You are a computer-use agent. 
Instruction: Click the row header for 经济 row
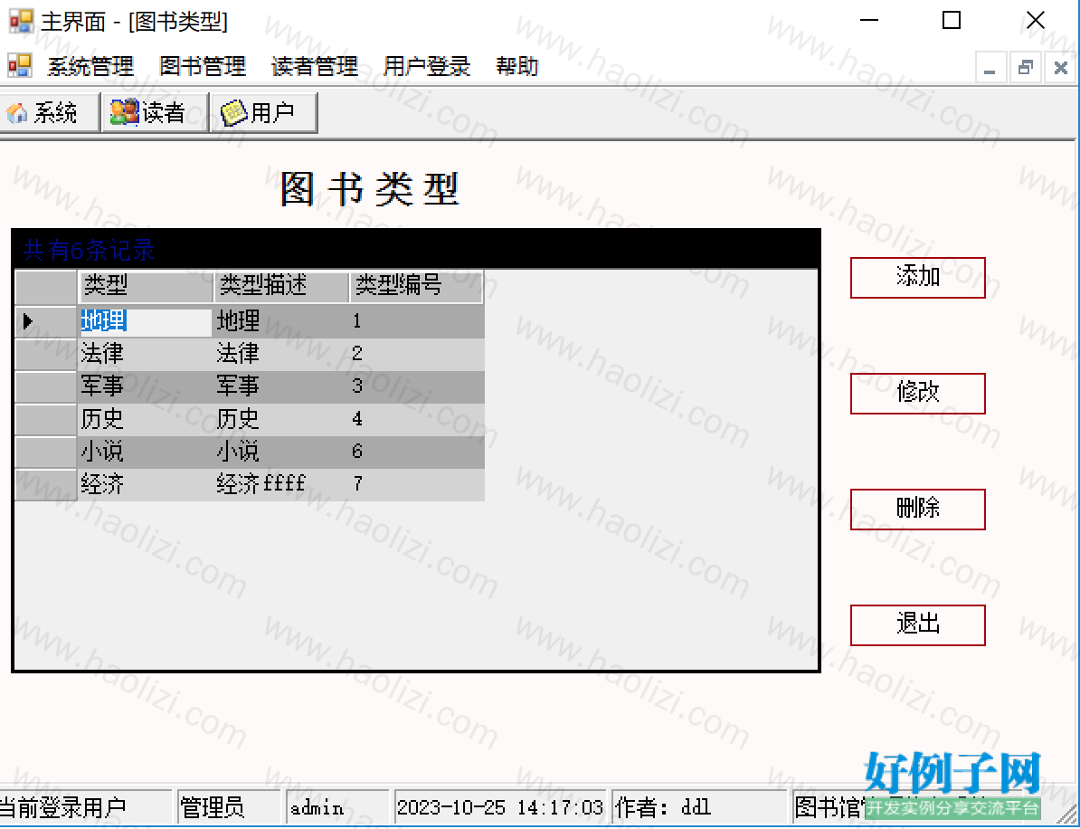coord(45,484)
